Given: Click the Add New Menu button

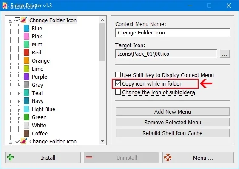Looking at the screenshot, I should pos(173,112).
